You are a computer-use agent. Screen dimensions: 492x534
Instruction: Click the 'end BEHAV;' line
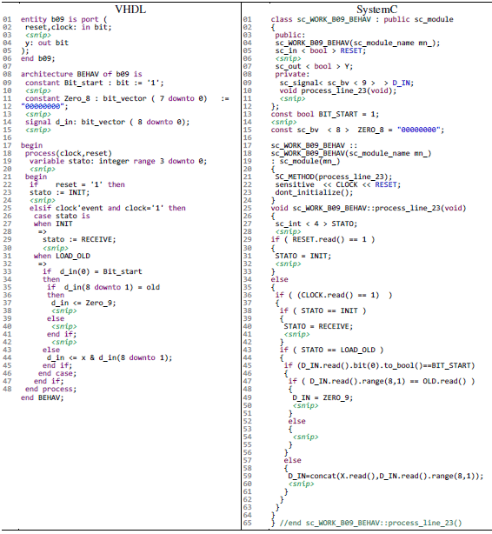[43, 397]
